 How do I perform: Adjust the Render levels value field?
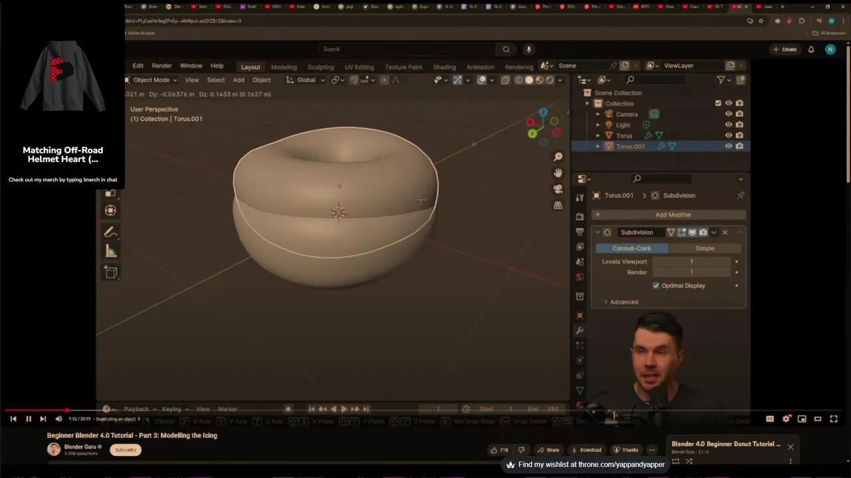coord(691,272)
